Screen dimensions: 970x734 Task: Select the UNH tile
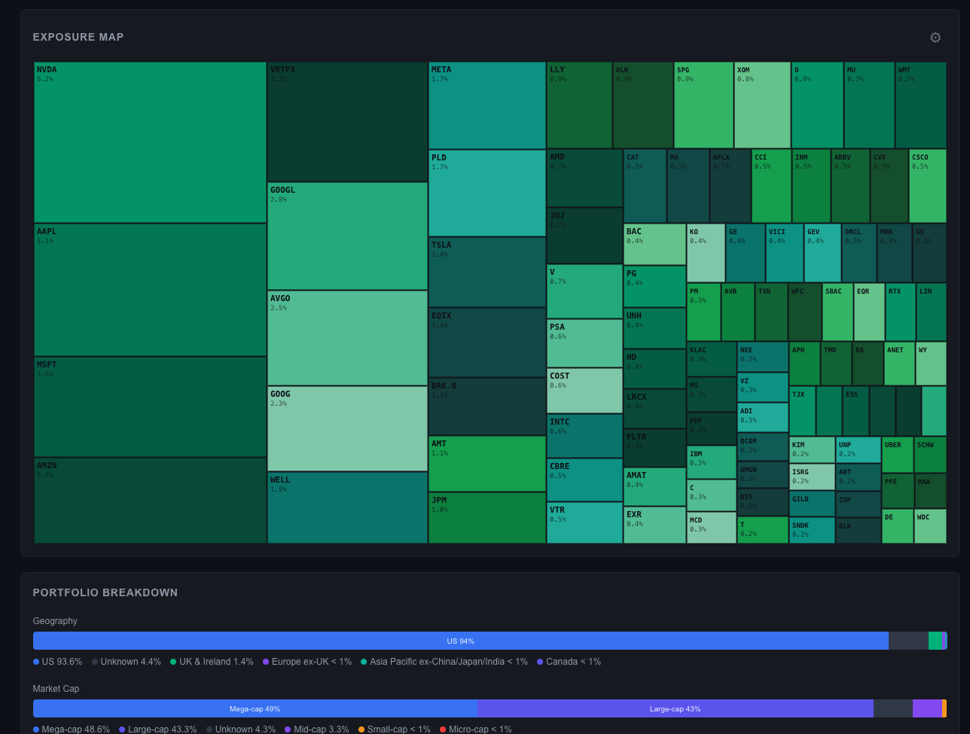click(x=654, y=328)
